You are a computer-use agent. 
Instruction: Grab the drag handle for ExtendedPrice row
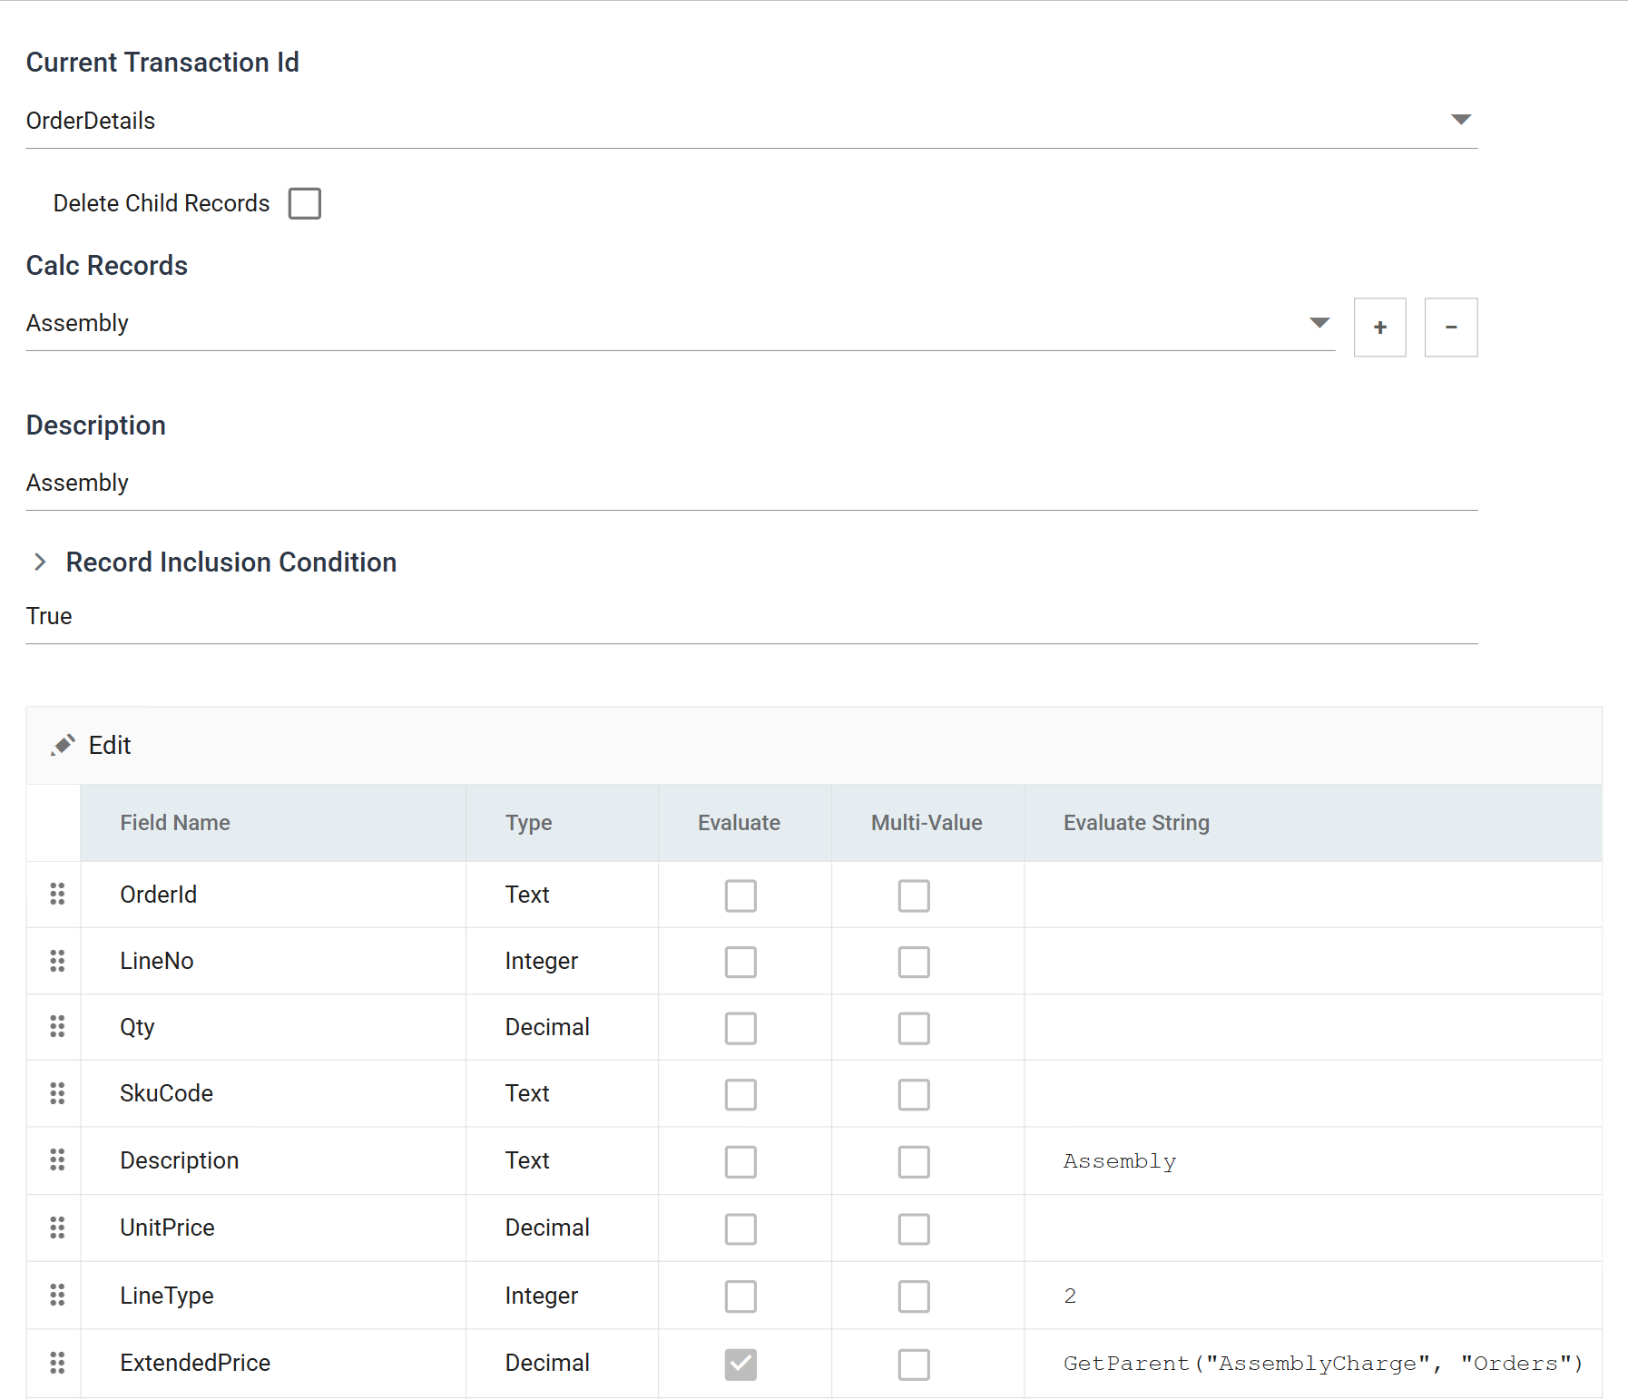pyautogui.click(x=57, y=1363)
